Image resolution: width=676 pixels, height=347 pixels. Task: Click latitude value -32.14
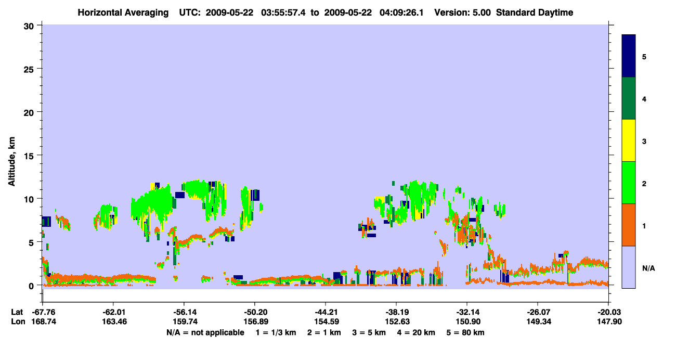point(467,312)
